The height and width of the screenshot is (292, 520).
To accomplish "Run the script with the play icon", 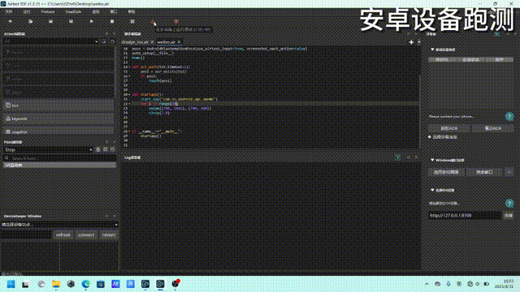I will click(92, 21).
